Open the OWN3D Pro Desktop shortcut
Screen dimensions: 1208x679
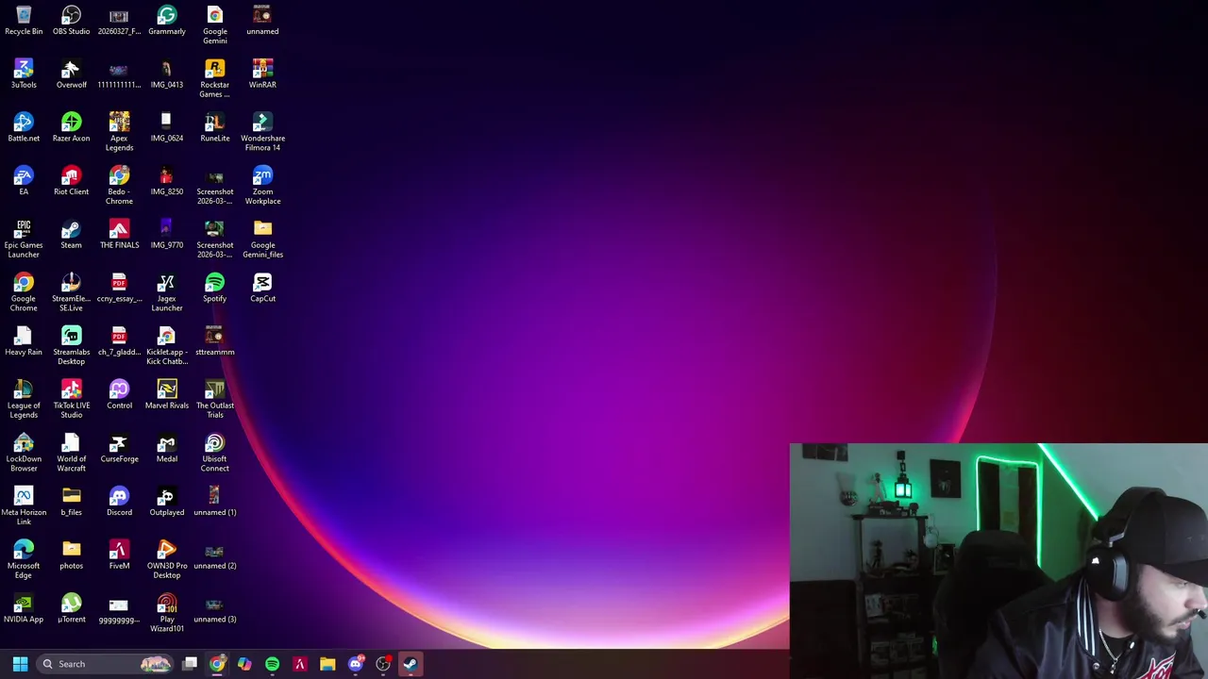coord(167,559)
